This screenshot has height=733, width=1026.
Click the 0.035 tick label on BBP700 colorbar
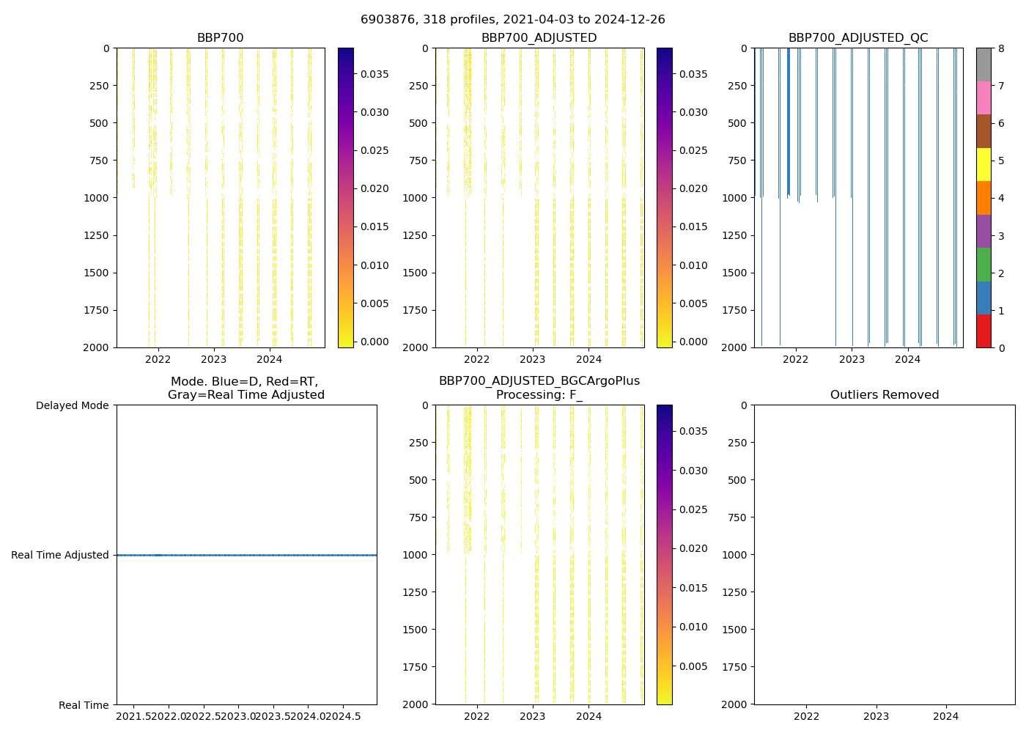pyautogui.click(x=374, y=74)
